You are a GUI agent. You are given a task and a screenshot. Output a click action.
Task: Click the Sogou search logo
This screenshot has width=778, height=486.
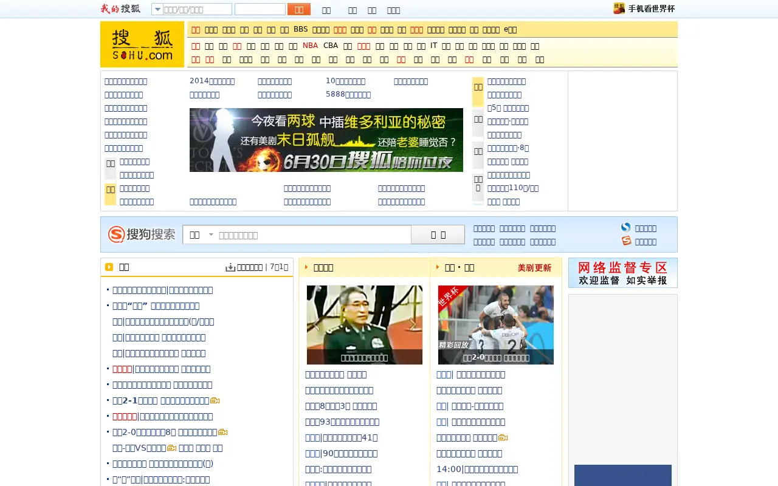click(142, 234)
